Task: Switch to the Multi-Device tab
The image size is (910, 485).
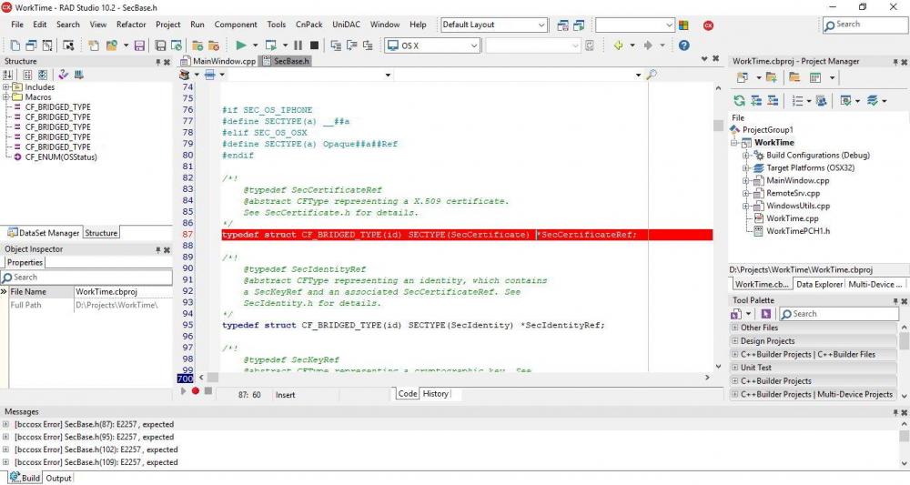Action: (x=875, y=284)
